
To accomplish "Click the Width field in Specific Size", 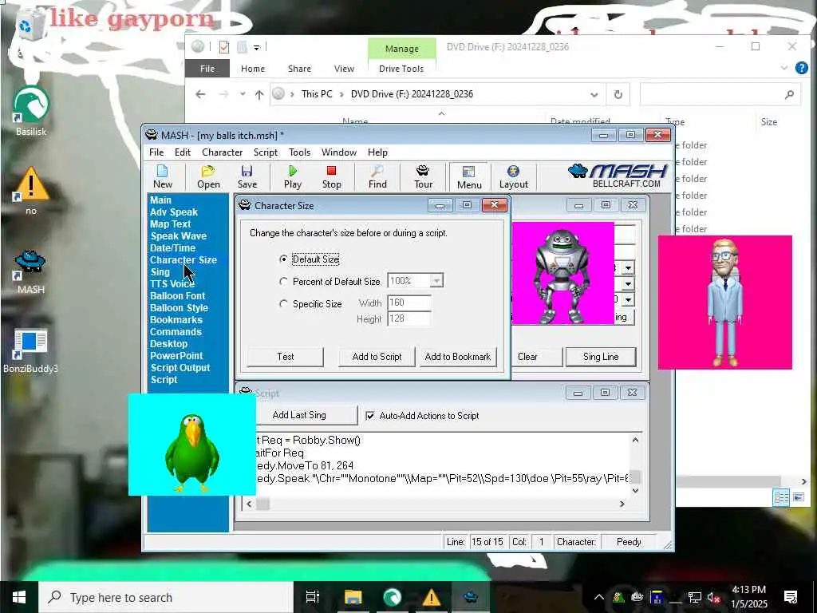I will click(x=409, y=303).
